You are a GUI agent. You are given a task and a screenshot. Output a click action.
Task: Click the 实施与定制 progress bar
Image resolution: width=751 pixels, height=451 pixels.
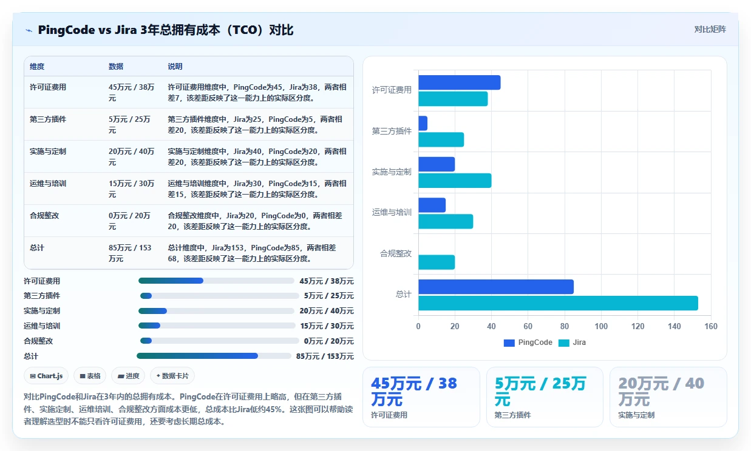point(216,311)
